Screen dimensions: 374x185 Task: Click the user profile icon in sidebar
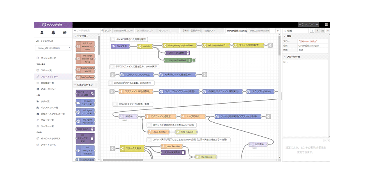(42, 33)
